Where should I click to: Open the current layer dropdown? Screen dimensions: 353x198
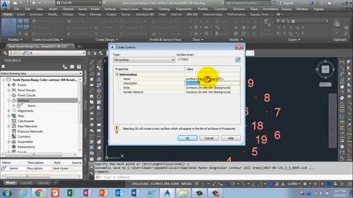pyautogui.click(x=47, y=53)
